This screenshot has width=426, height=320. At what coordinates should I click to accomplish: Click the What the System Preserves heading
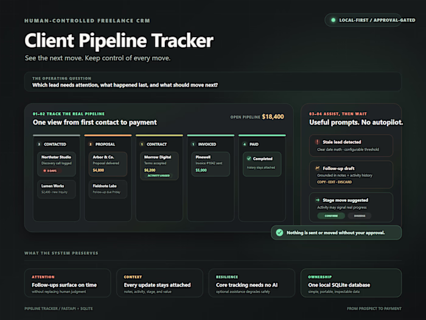61,253
